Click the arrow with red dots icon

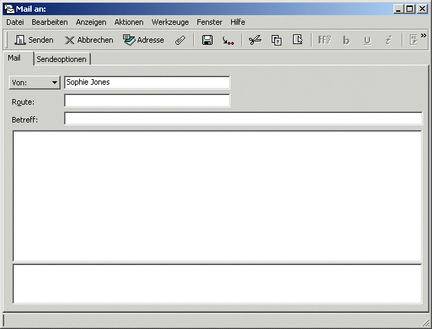point(228,41)
